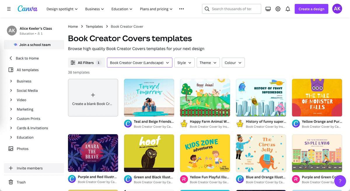This screenshot has width=350, height=191.
Task: Click Join a school team button
Action: point(34,45)
